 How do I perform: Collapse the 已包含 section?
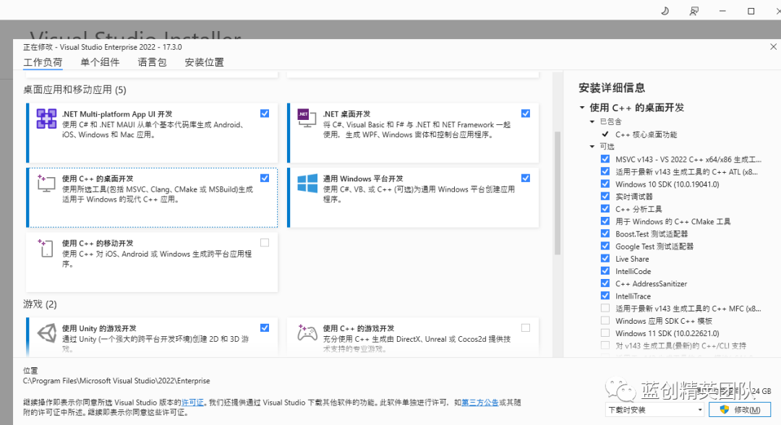592,121
